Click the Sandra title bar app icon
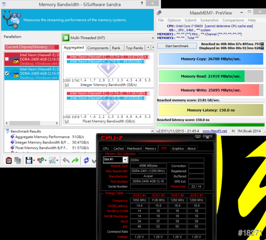 click(x=4, y=4)
